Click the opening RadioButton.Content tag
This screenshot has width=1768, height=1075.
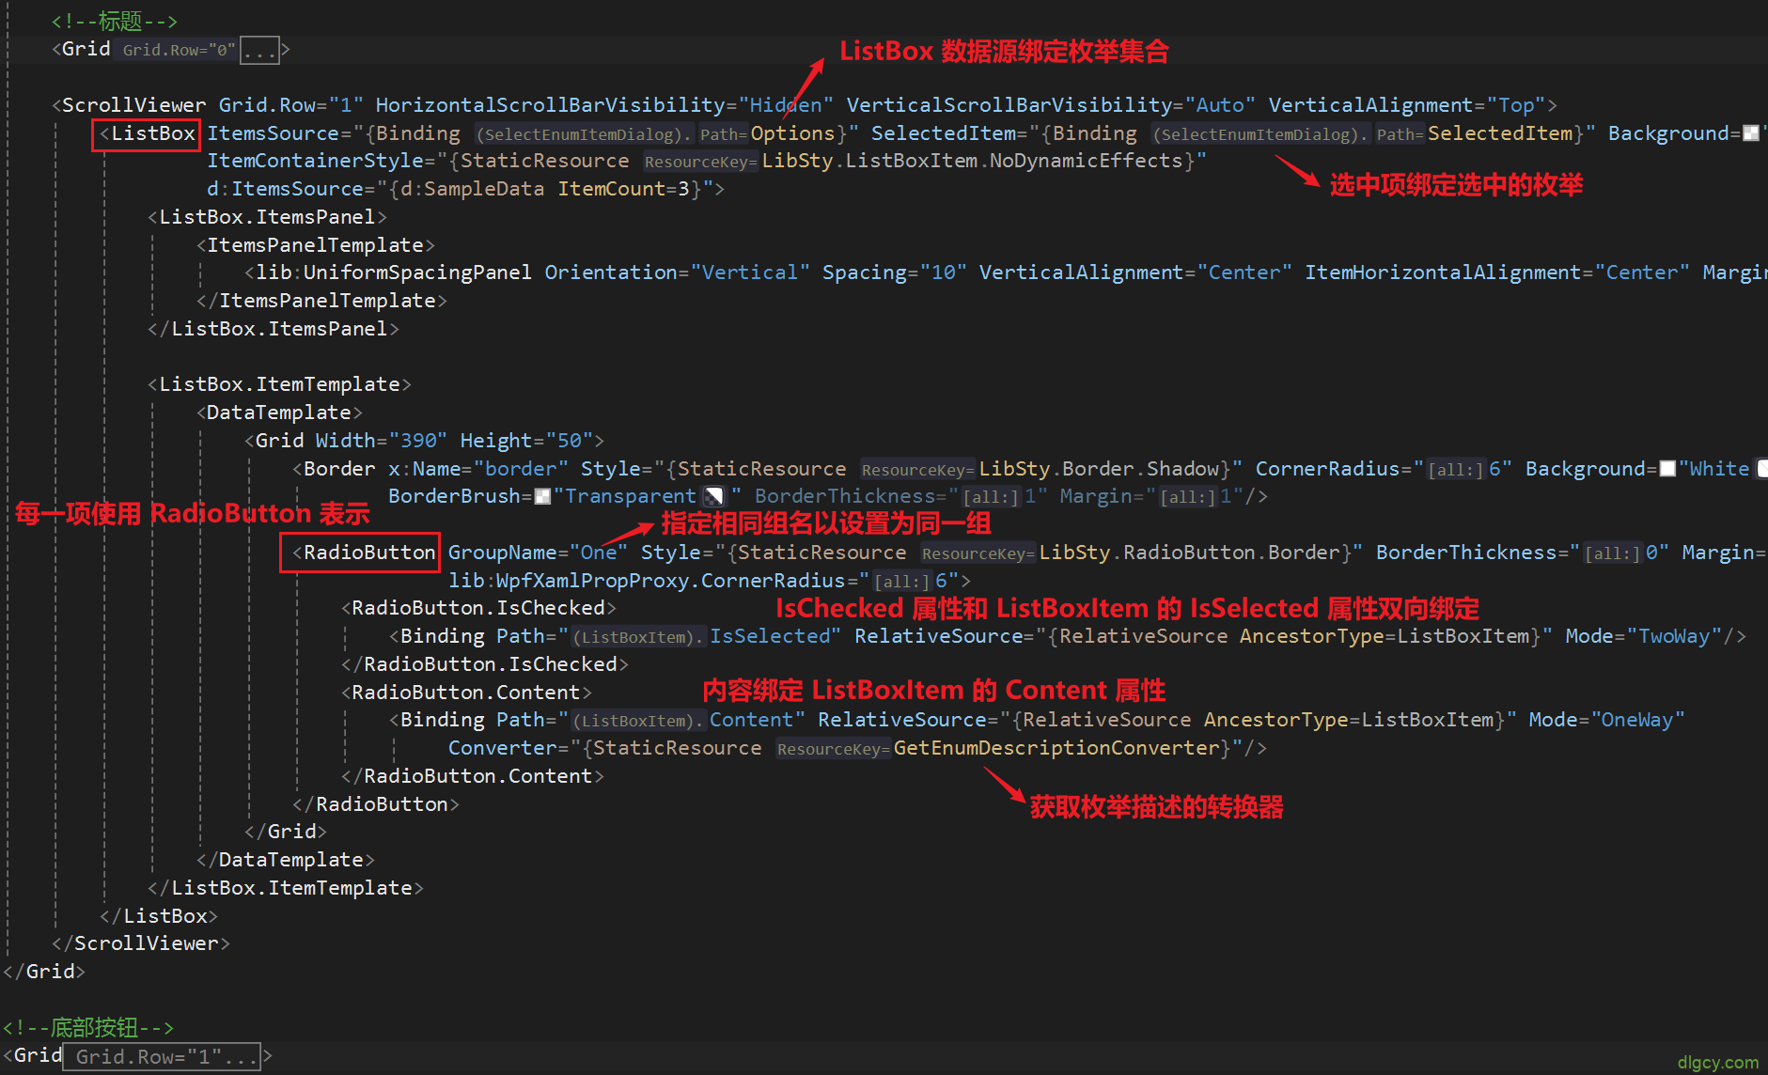(x=466, y=693)
